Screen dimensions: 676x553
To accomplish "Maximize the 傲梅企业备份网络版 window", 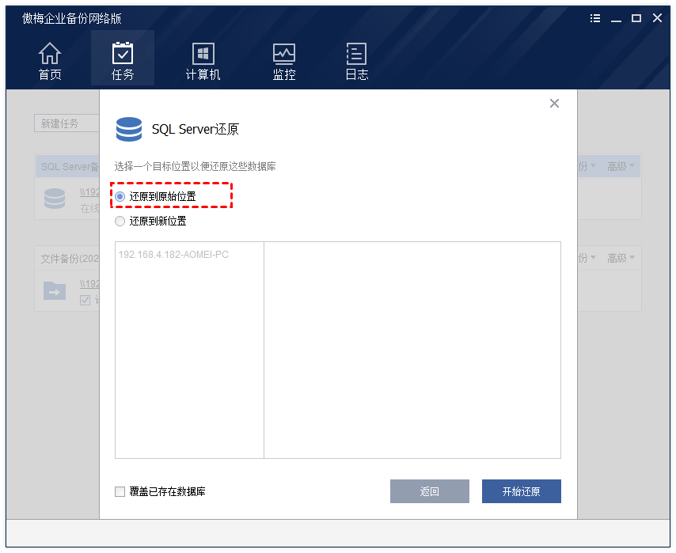I will click(x=636, y=18).
